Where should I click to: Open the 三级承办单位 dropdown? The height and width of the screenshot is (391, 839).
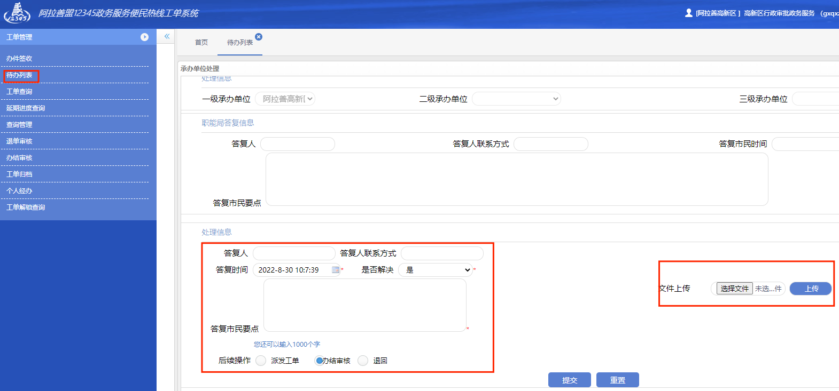pos(815,99)
